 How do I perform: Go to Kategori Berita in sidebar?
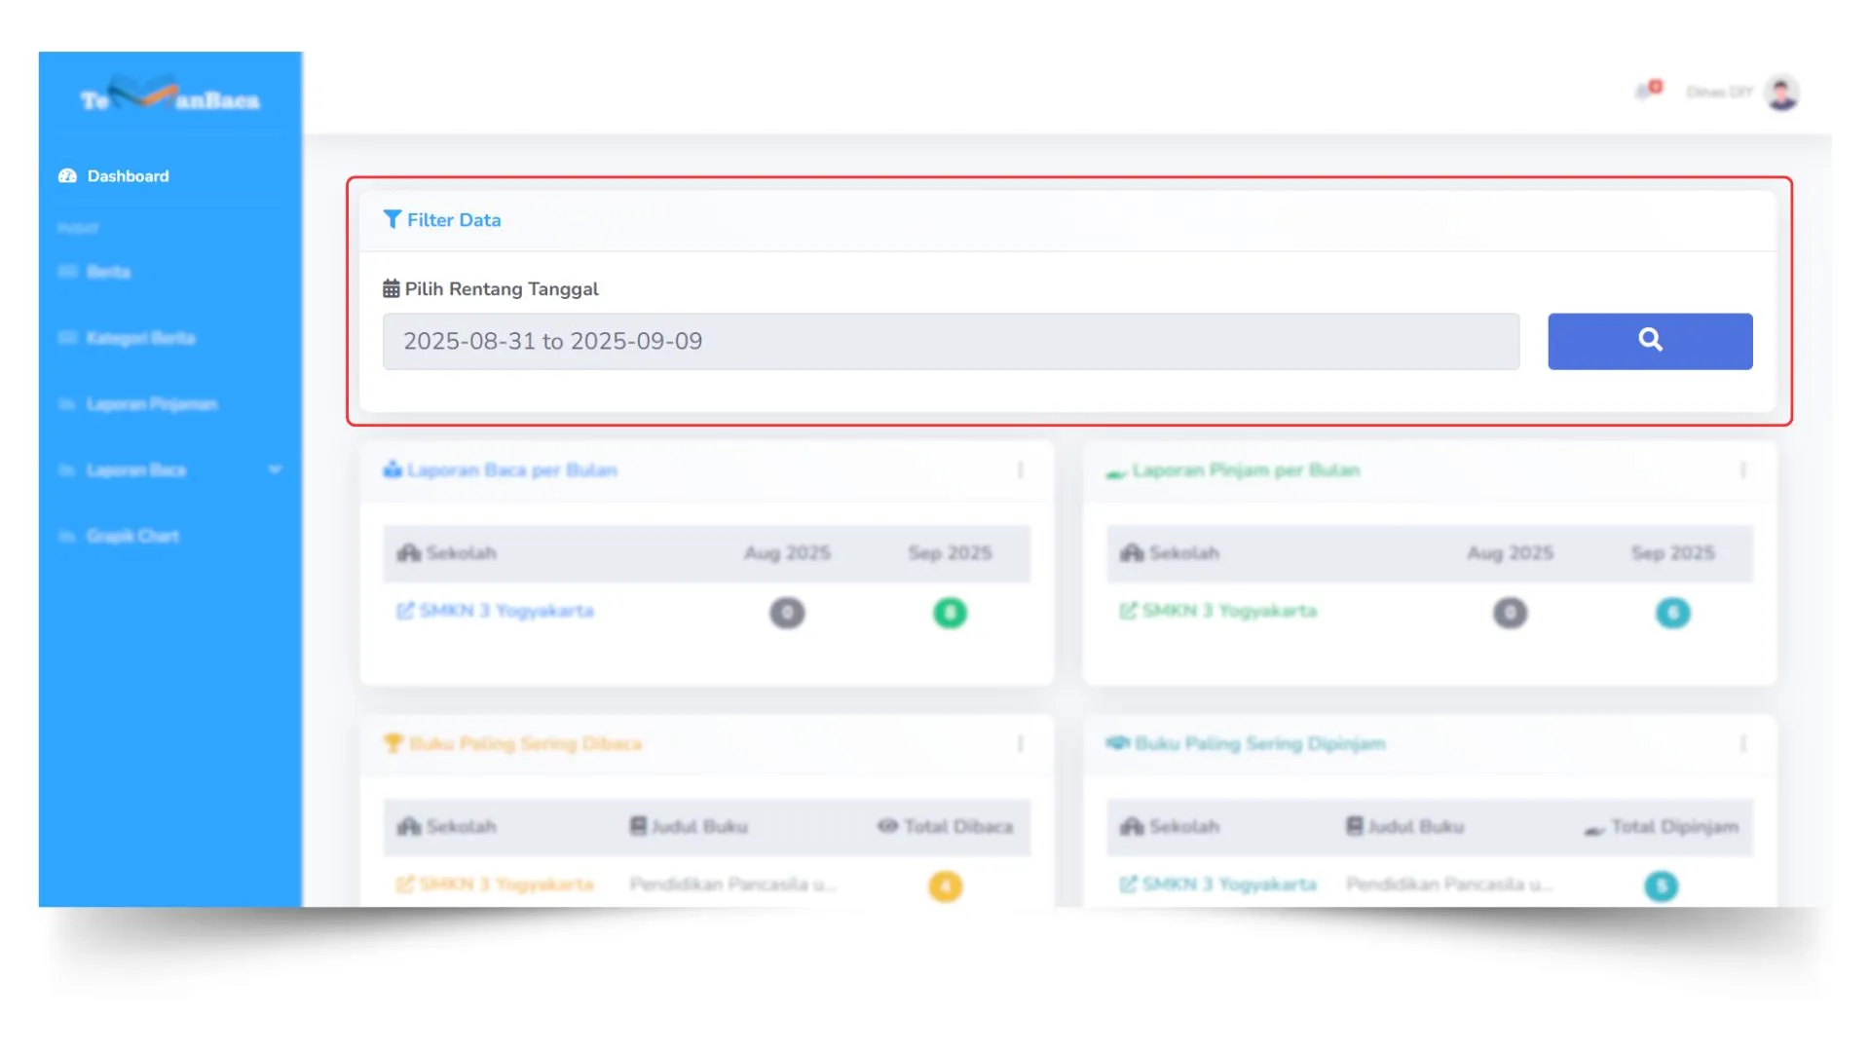tap(140, 338)
